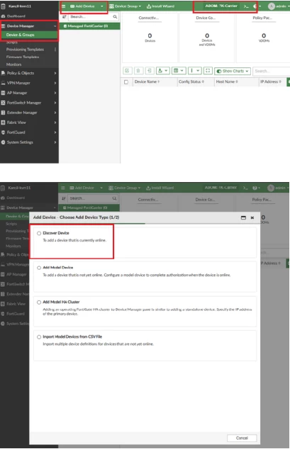This screenshot has height=449, width=290.
Task: Click System Settings gear icon in upper sidebar
Action: click(x=3, y=142)
